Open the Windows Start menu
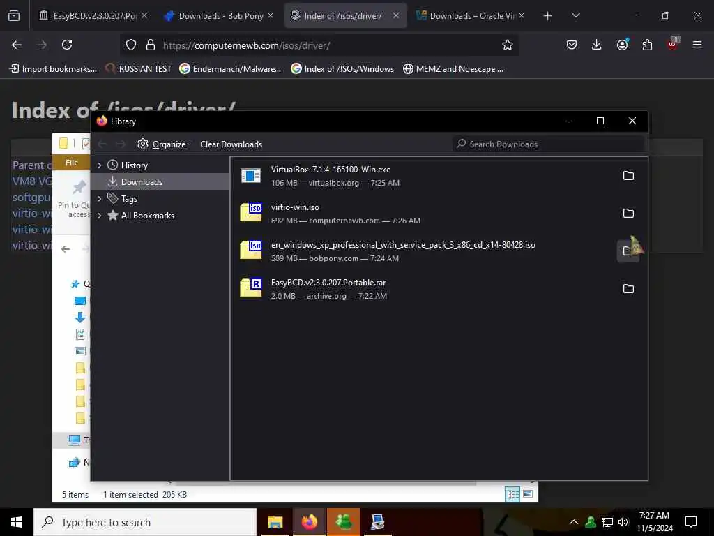The height and width of the screenshot is (536, 714). pos(17,522)
